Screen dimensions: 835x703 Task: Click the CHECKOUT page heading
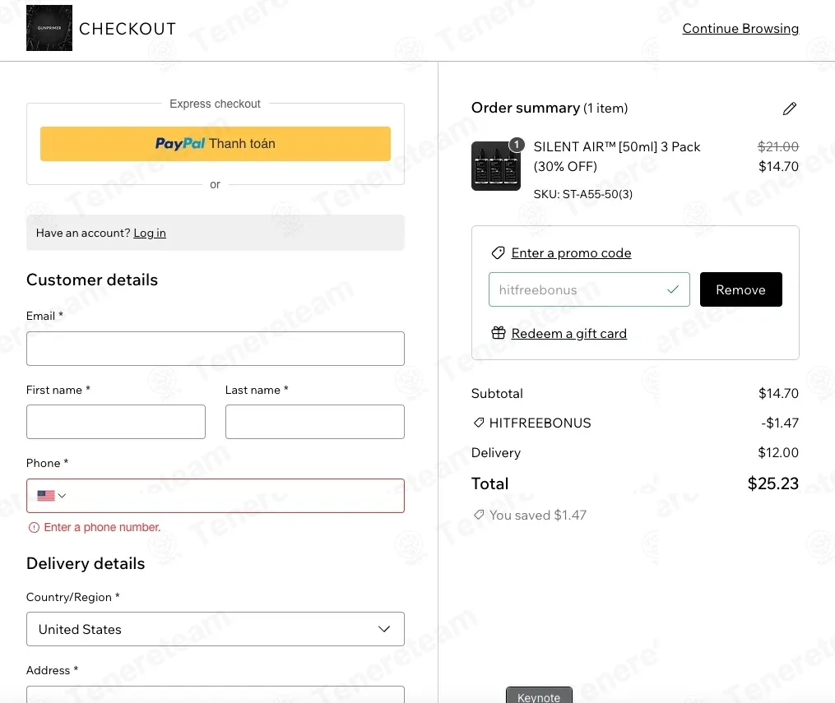[128, 29]
